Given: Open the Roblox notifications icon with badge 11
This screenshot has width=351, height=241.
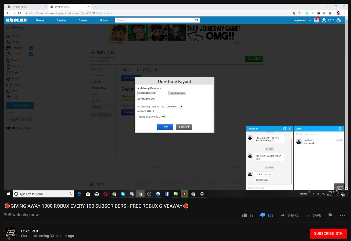Looking at the screenshot, I should click(317, 20).
